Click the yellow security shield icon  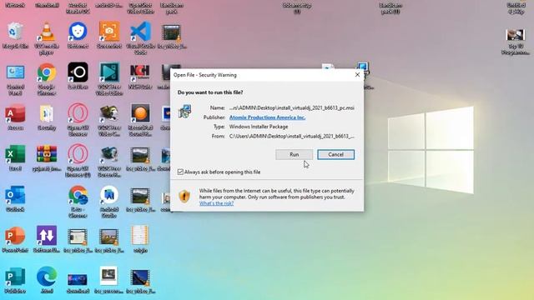(x=184, y=197)
